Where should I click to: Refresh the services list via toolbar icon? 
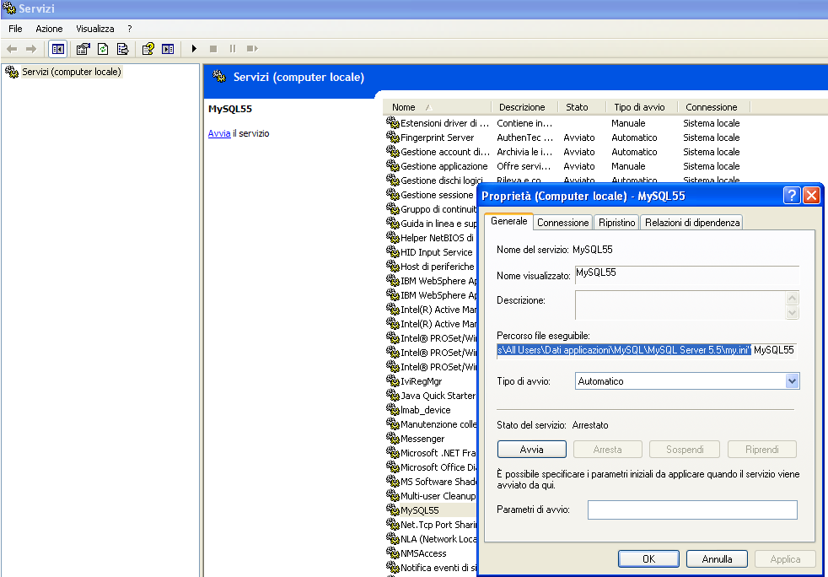(x=103, y=49)
